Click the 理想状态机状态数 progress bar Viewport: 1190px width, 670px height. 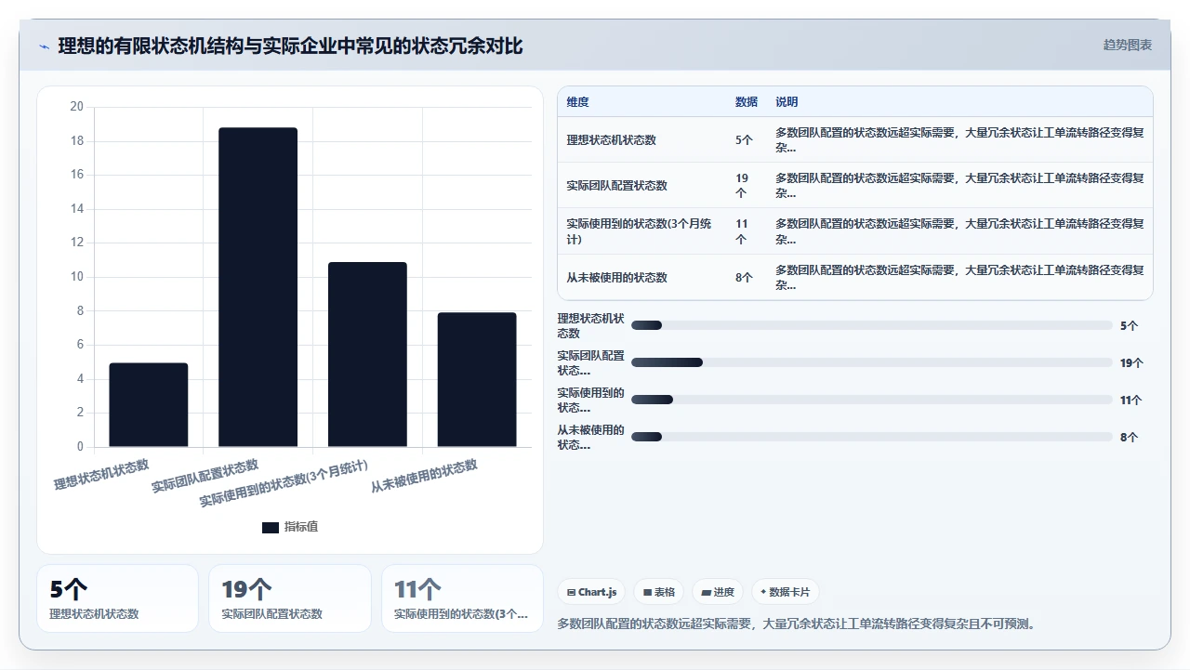pos(872,325)
